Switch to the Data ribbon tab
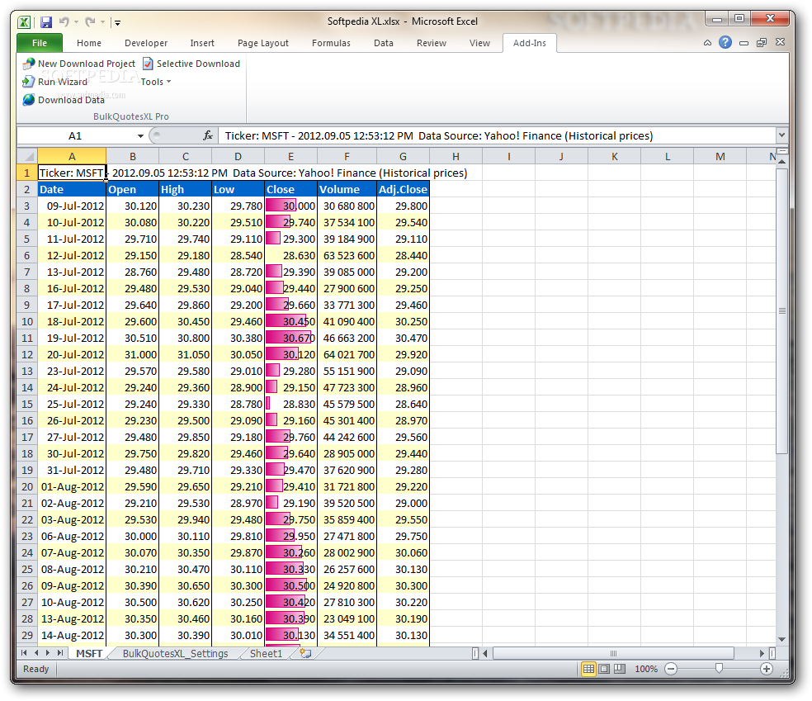The height and width of the screenshot is (701, 812). coord(383,43)
